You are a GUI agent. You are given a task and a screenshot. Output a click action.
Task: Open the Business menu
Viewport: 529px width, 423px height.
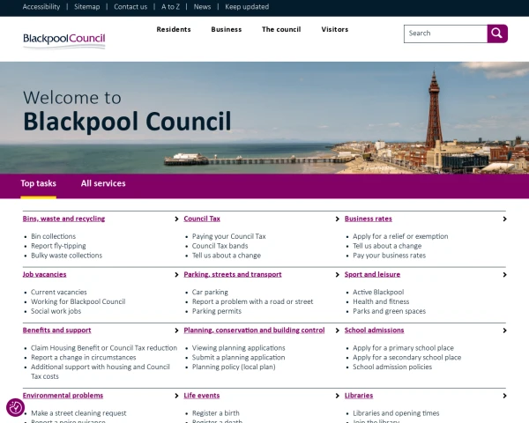click(227, 29)
